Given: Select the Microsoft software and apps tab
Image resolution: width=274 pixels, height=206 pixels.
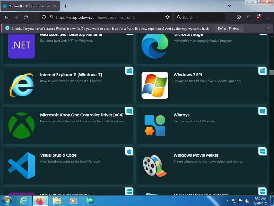Looking at the screenshot, I should pos(30,6).
